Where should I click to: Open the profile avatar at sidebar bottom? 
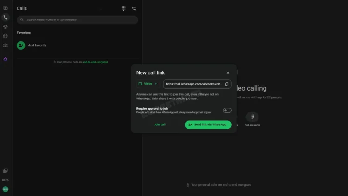[5, 189]
